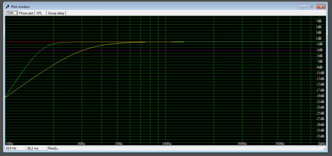The image size is (332, 156).
Task: Close the Plot window
Action: tap(321, 7)
